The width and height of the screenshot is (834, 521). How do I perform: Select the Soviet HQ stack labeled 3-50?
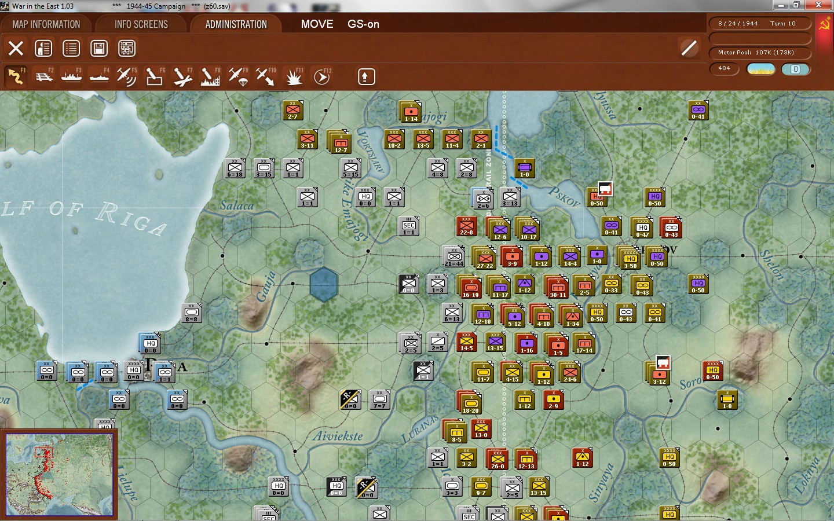click(x=630, y=258)
